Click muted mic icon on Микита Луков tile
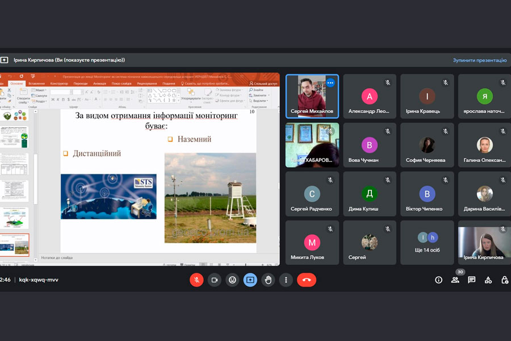 pos(330,229)
